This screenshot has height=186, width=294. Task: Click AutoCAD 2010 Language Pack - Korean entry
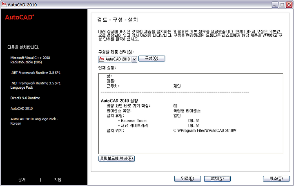tap(34, 121)
